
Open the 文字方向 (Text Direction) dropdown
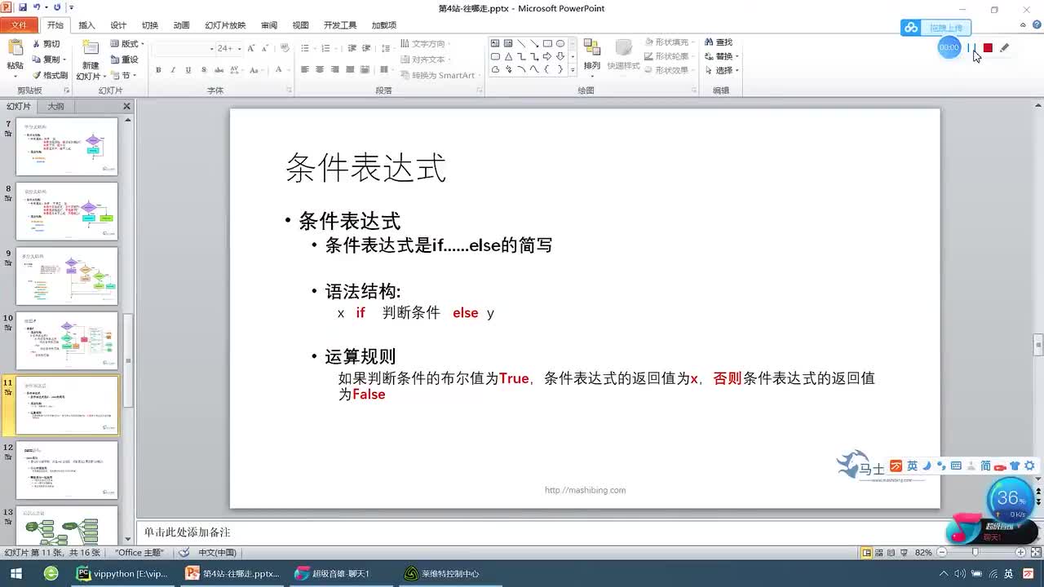426,44
